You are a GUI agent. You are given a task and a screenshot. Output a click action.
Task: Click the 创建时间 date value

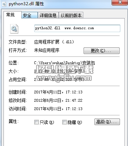pyautogui.click(x=58, y=92)
